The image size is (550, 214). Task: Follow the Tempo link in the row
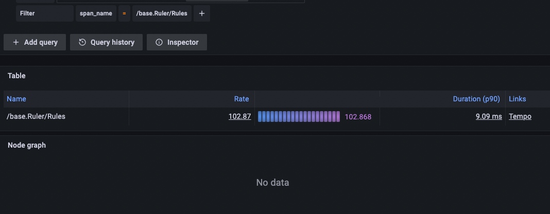point(520,116)
